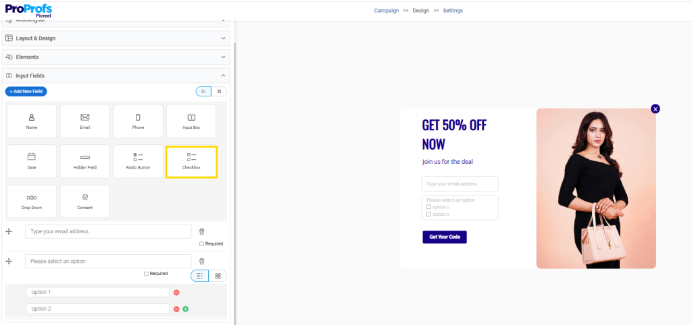Edit the option 2 text field

point(97,309)
